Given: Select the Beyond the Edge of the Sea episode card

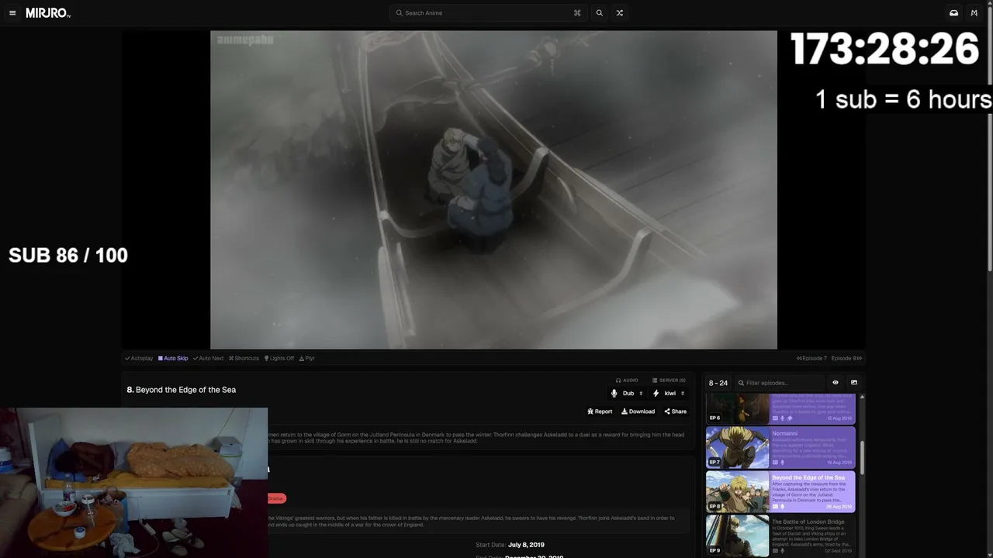Looking at the screenshot, I should tap(780, 492).
